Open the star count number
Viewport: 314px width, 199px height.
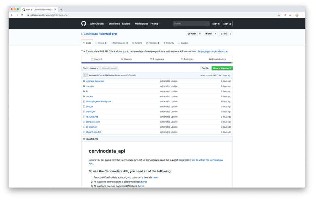(x=215, y=34)
